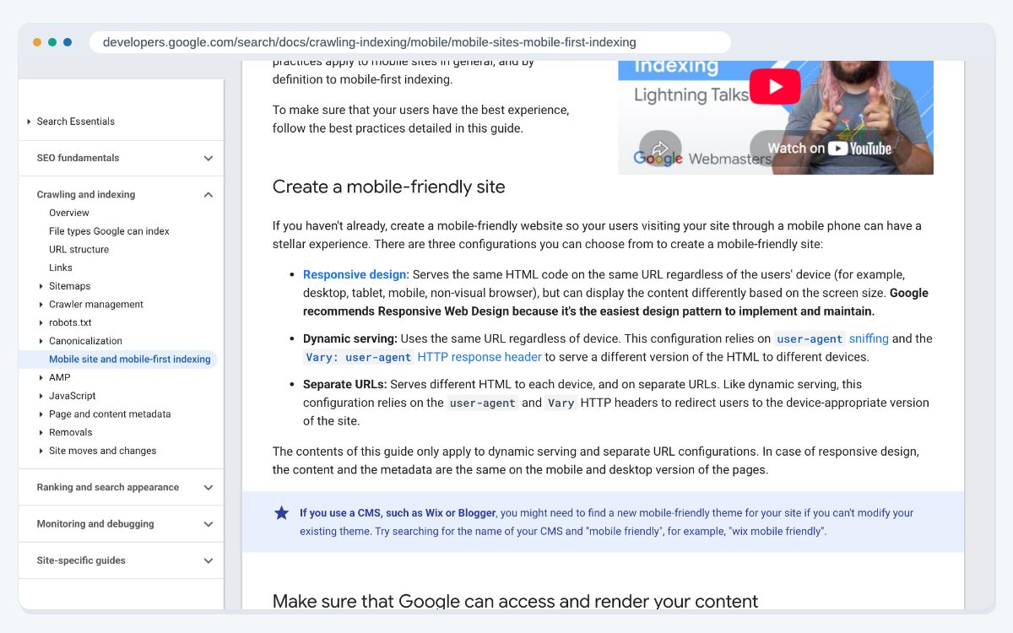Open File types Google can index
The image size is (1013, 633).
coord(109,231)
